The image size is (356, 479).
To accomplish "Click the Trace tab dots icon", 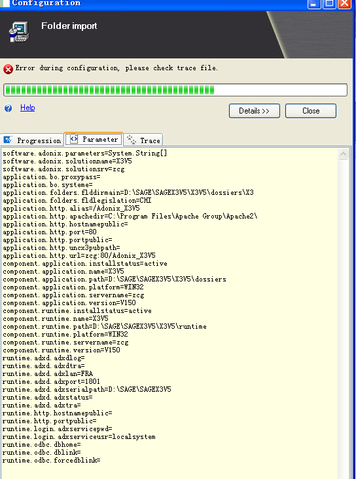I will 132,140.
